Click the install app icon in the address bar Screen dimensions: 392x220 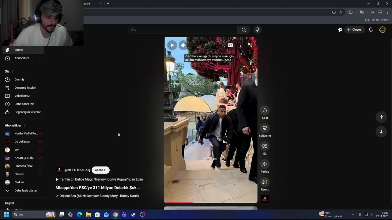click(334, 12)
